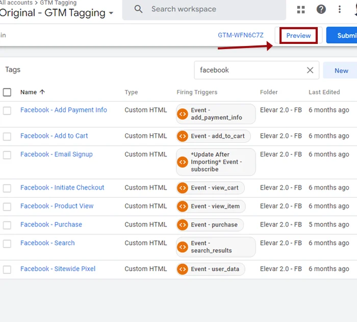Viewport: 357px width, 322px height.
Task: Click the New tag button
Action: (x=340, y=71)
